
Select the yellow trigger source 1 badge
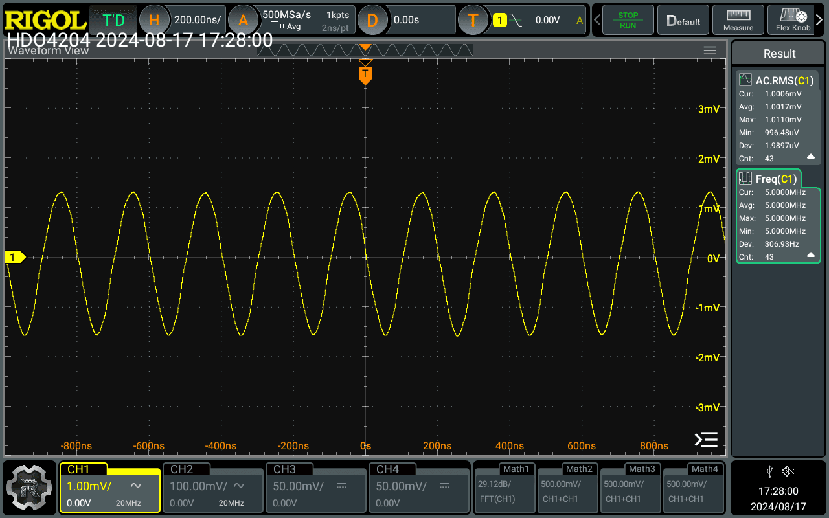[499, 20]
